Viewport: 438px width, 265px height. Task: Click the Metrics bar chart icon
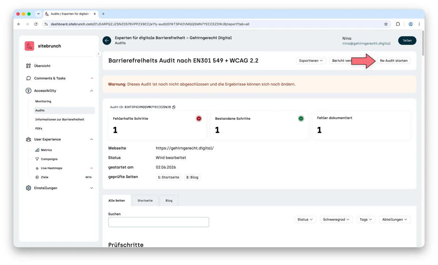coord(37,150)
